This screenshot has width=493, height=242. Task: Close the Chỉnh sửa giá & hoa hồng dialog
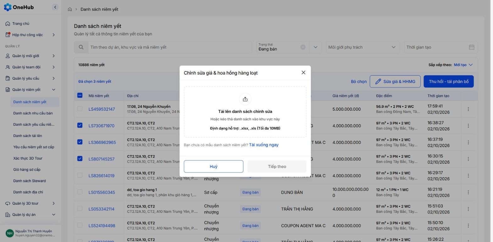click(x=303, y=72)
